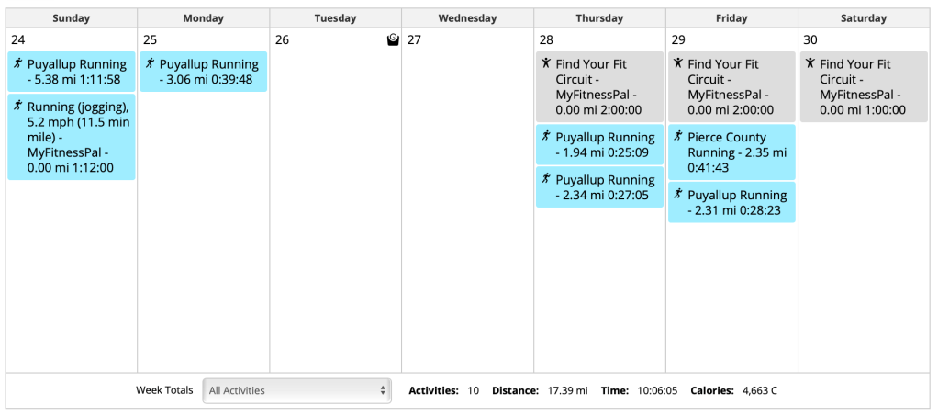Click the Tuesday column header

[x=335, y=18]
